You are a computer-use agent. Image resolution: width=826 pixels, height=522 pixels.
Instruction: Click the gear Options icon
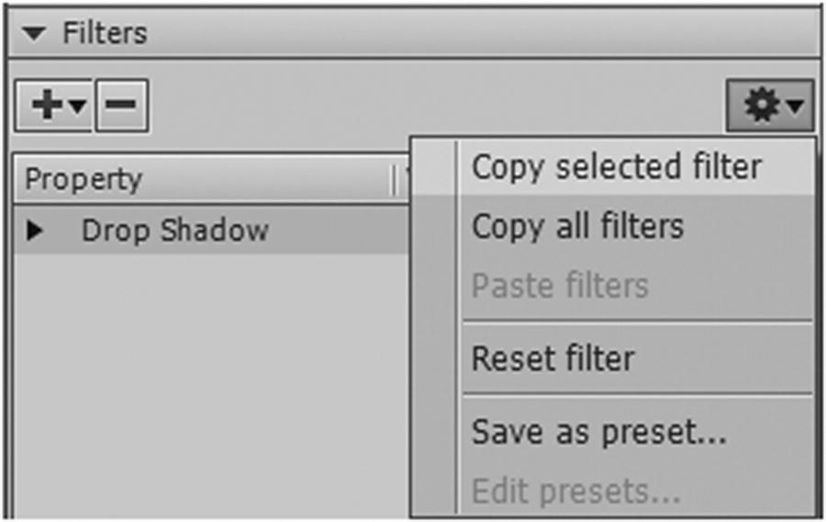coord(761,106)
